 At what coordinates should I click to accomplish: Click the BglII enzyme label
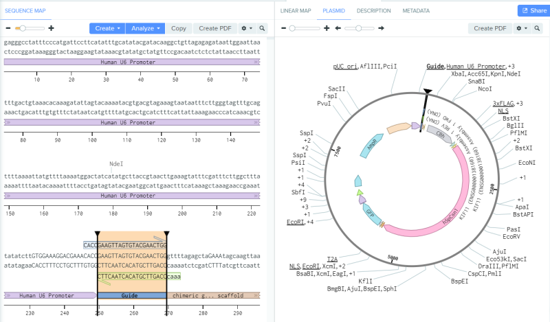point(515,126)
